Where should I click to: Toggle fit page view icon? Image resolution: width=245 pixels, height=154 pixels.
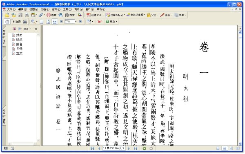(48, 22)
